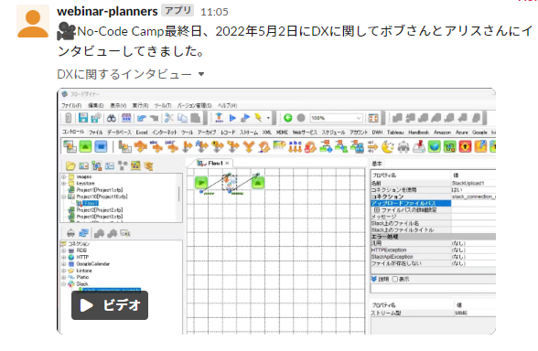Click the scissors cut icon in video

(168, 118)
